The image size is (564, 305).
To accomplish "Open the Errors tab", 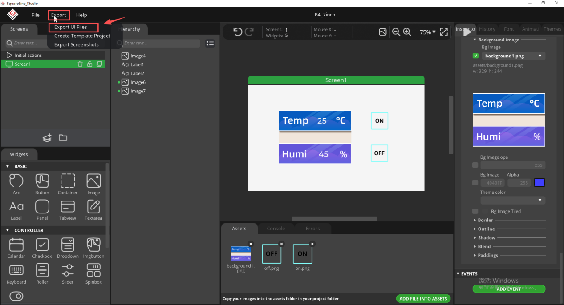I will point(312,229).
